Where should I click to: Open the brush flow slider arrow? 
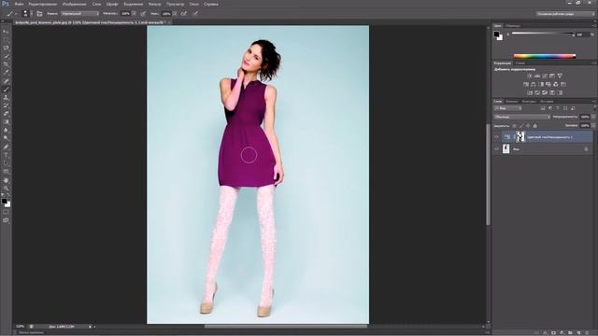coord(175,14)
